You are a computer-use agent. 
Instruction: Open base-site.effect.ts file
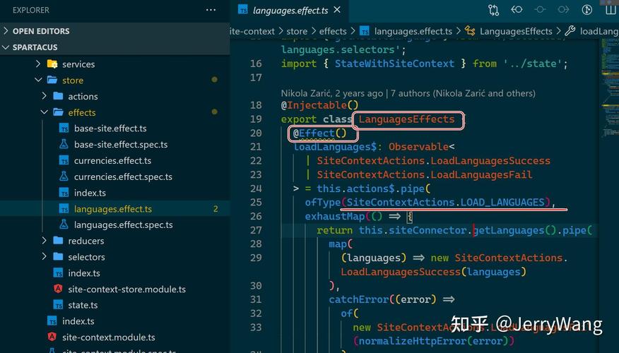(x=110, y=128)
